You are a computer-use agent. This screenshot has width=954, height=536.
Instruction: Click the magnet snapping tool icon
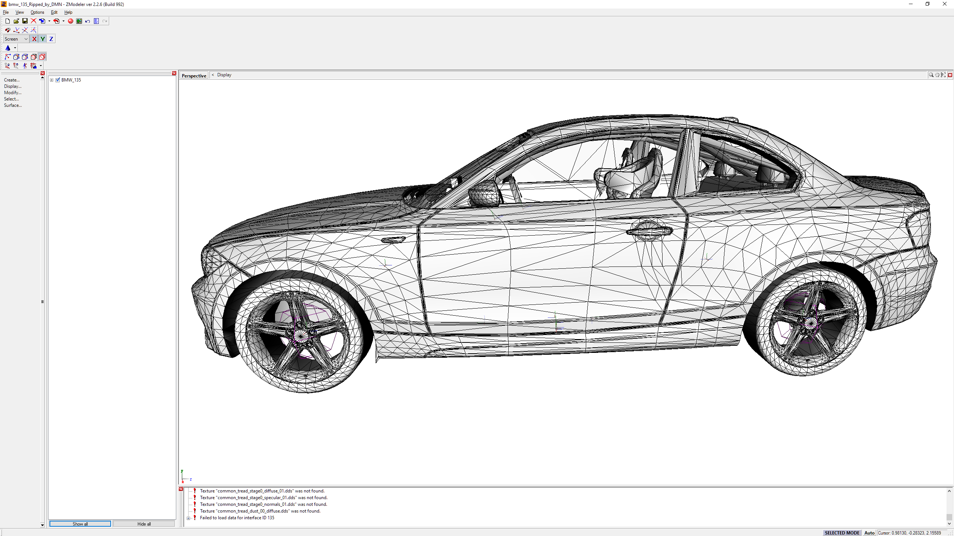[7, 30]
